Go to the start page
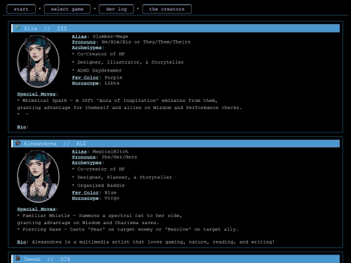This screenshot has height=263, width=351. (21, 9)
